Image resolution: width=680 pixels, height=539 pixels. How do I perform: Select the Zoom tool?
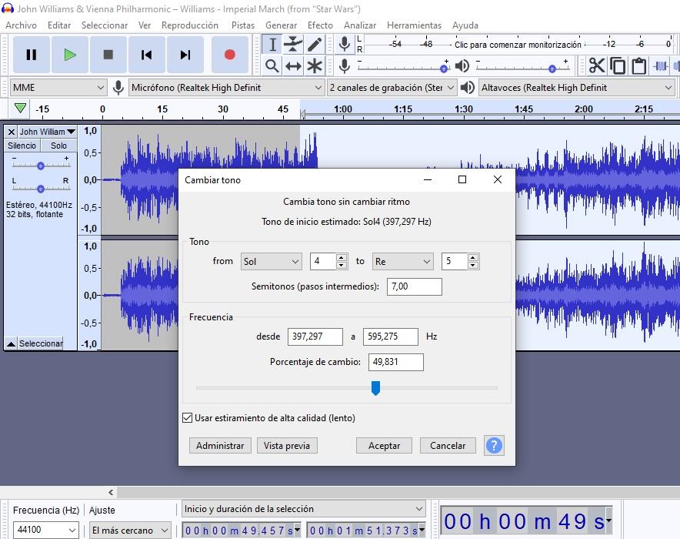[x=272, y=65]
